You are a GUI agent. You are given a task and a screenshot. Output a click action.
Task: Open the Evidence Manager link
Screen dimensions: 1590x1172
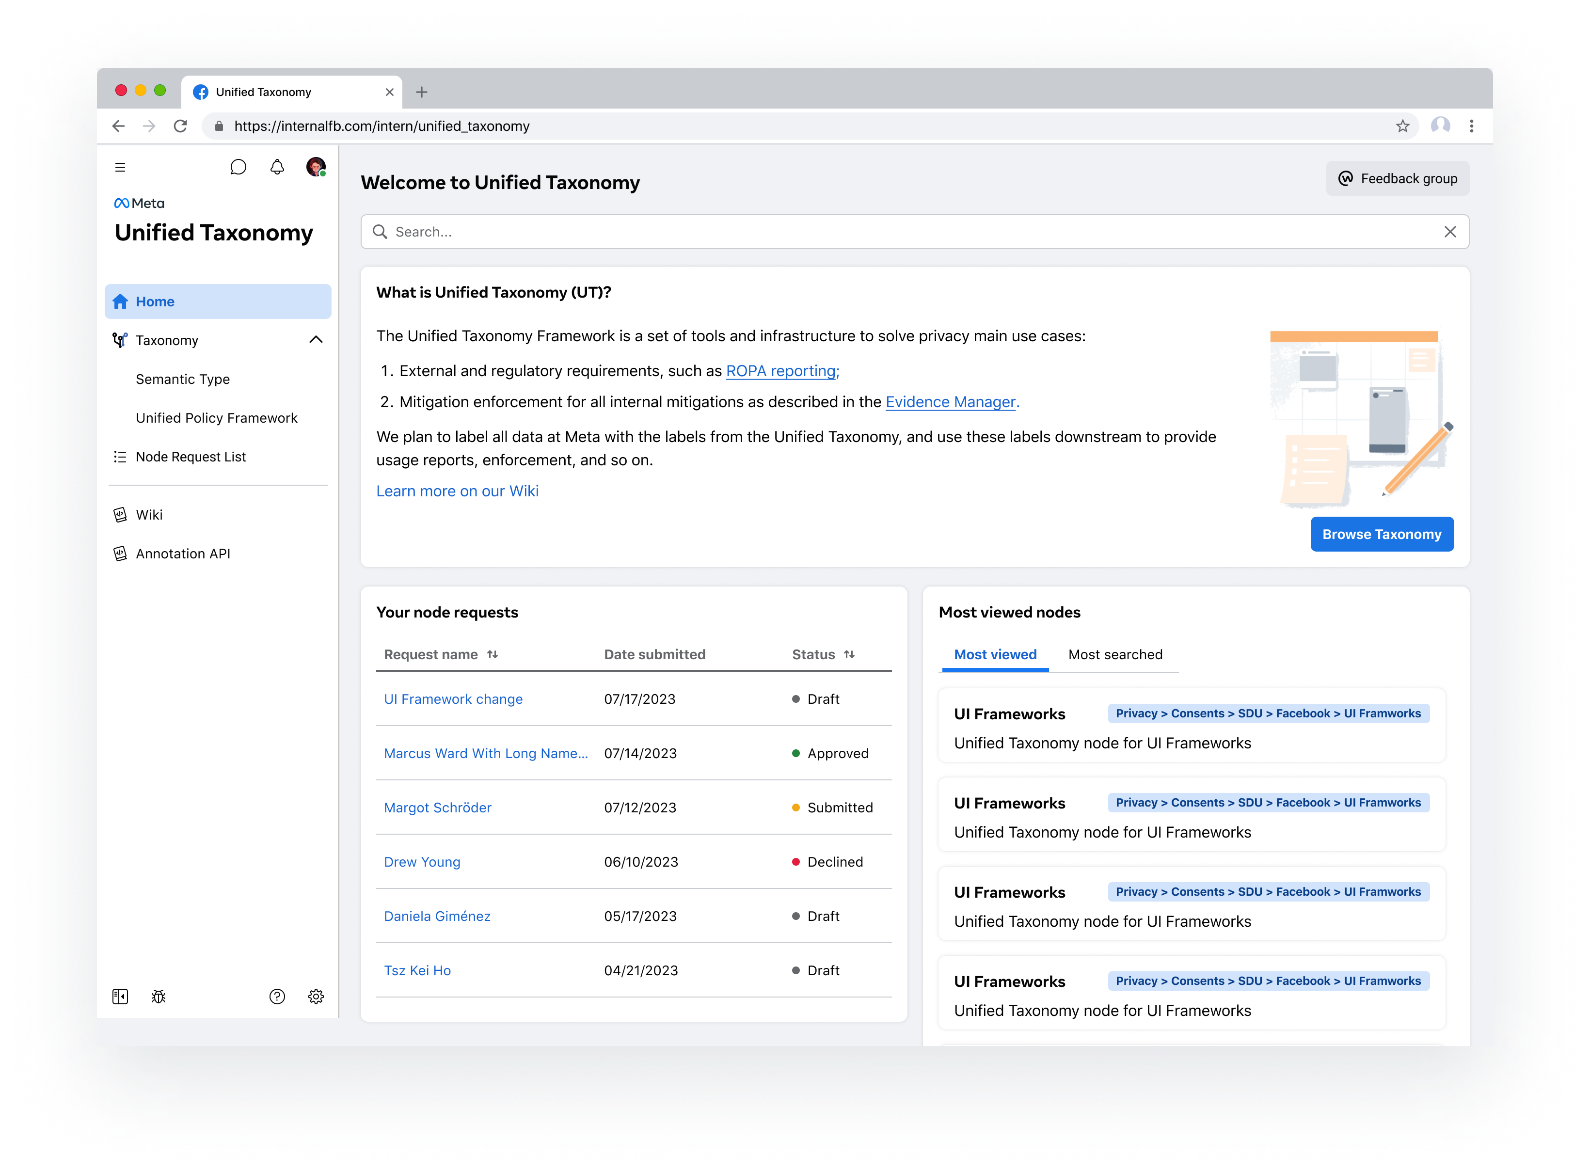pyautogui.click(x=951, y=402)
